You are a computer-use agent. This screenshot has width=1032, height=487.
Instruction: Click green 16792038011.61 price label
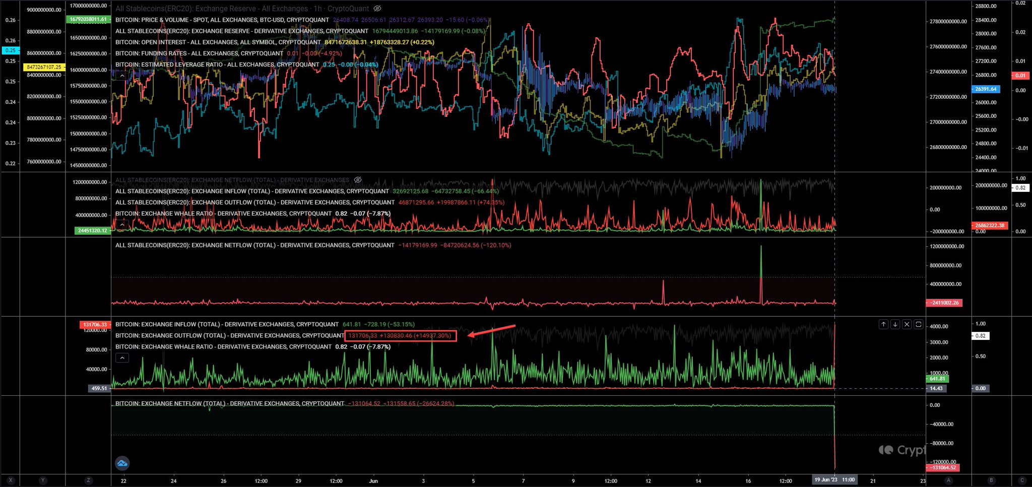pyautogui.click(x=88, y=19)
